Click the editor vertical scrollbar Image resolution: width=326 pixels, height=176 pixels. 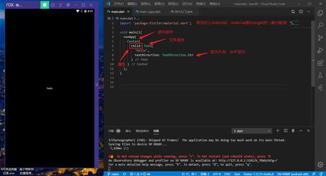click(x=313, y=53)
